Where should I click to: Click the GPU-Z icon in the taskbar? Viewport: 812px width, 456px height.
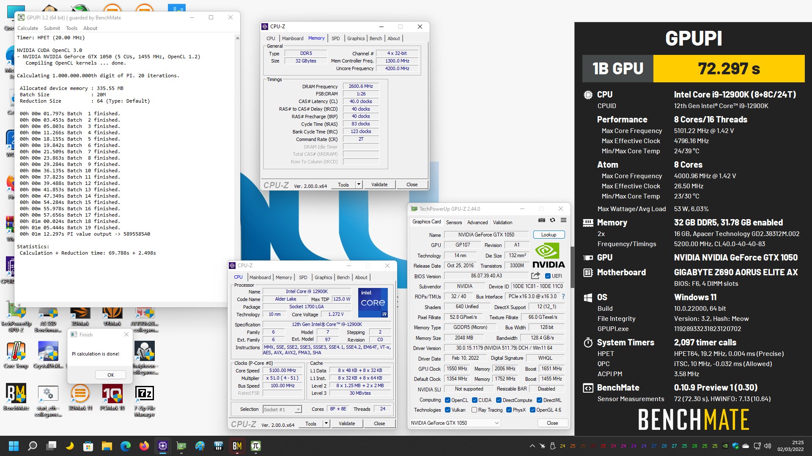coord(181,446)
